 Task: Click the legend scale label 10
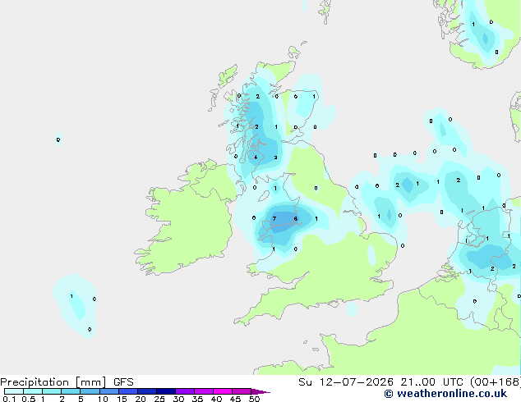click(103, 399)
